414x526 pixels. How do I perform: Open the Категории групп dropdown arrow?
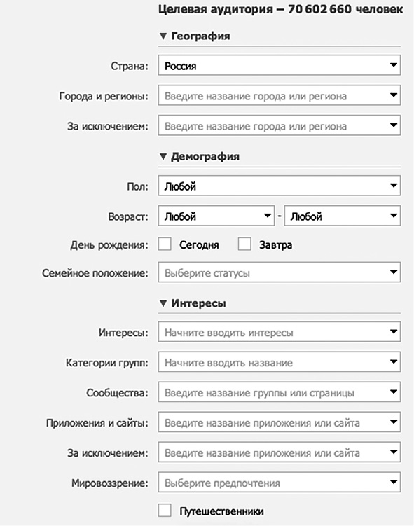394,361
